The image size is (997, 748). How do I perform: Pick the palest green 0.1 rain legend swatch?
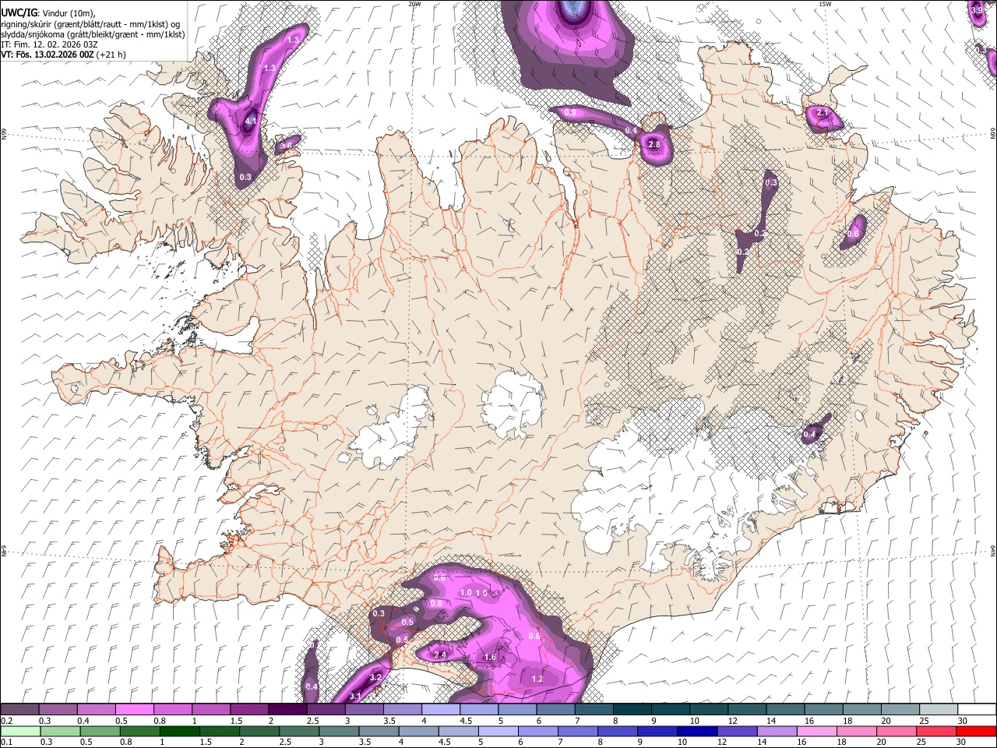[x=20, y=731]
